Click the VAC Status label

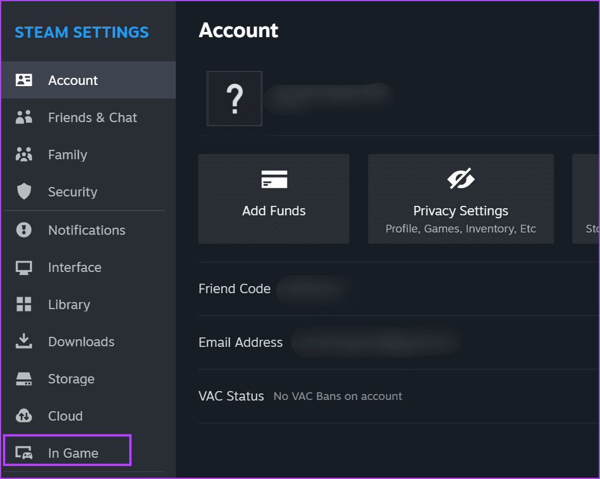[x=231, y=396]
